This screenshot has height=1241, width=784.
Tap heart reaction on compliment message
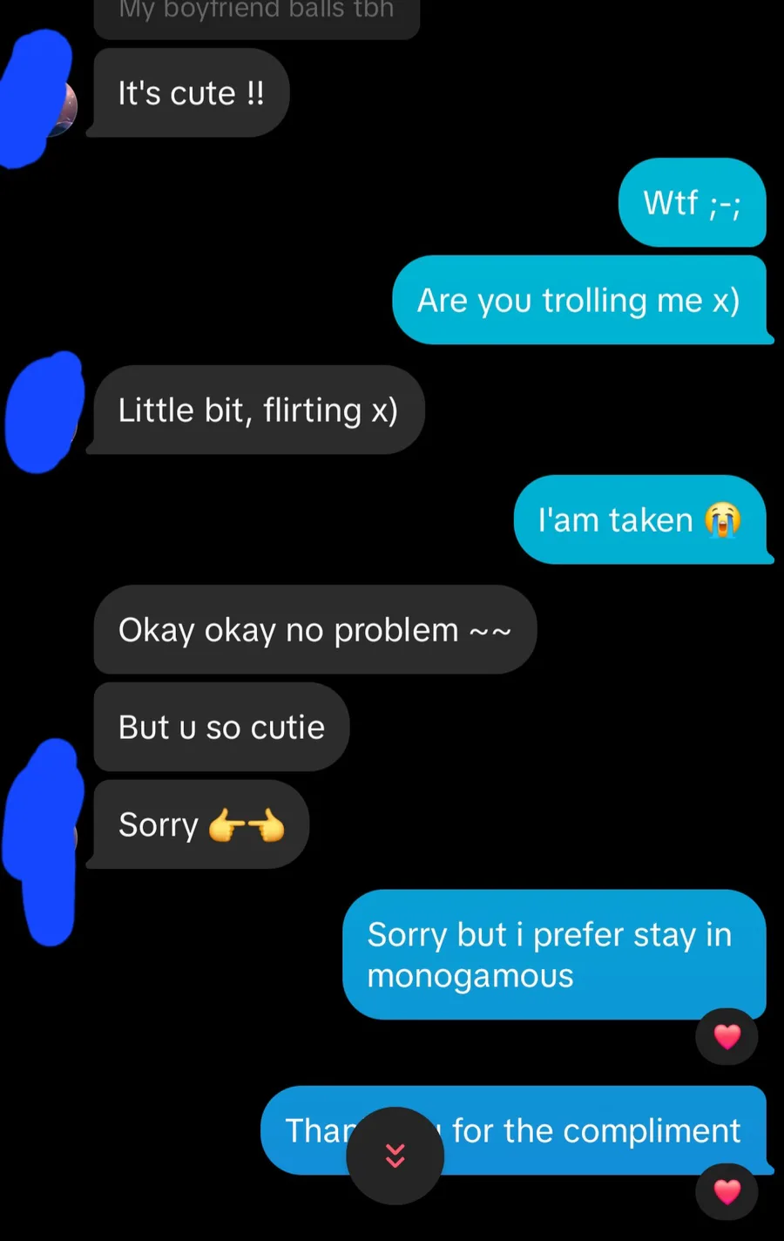(727, 1191)
